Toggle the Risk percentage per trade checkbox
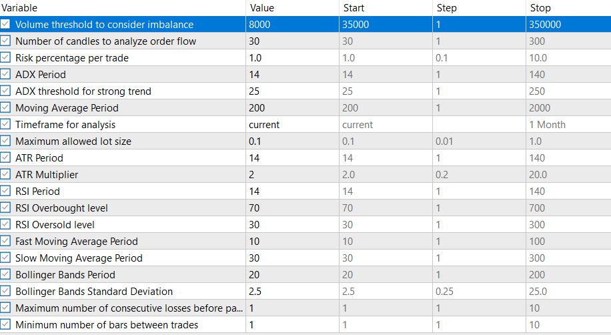 point(5,57)
